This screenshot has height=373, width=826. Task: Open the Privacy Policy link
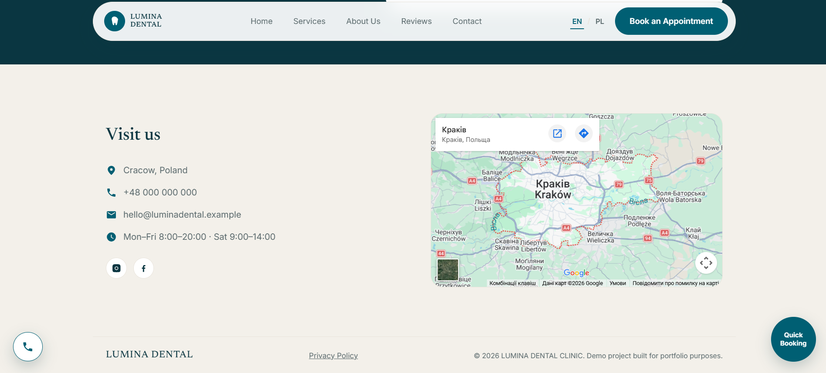(333, 356)
